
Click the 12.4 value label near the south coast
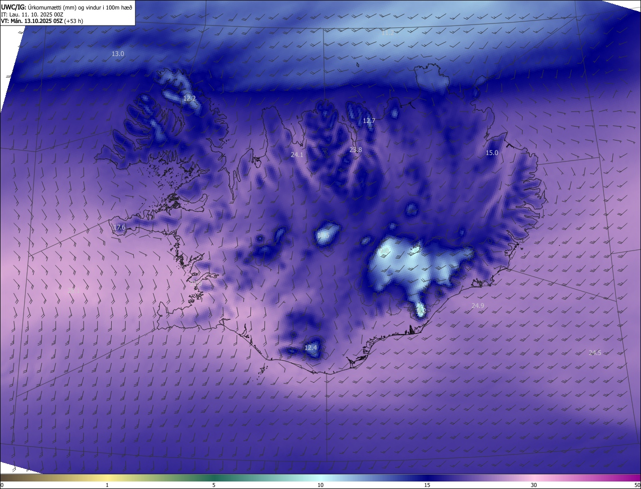point(311,347)
